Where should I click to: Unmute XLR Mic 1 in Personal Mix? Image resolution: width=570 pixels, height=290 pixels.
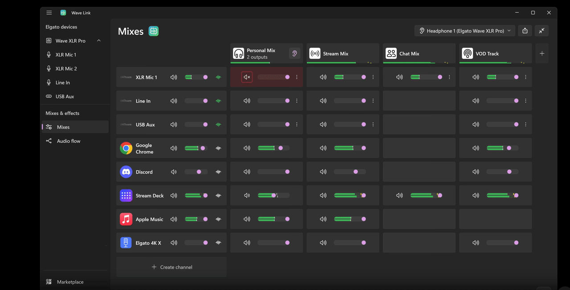click(x=247, y=77)
